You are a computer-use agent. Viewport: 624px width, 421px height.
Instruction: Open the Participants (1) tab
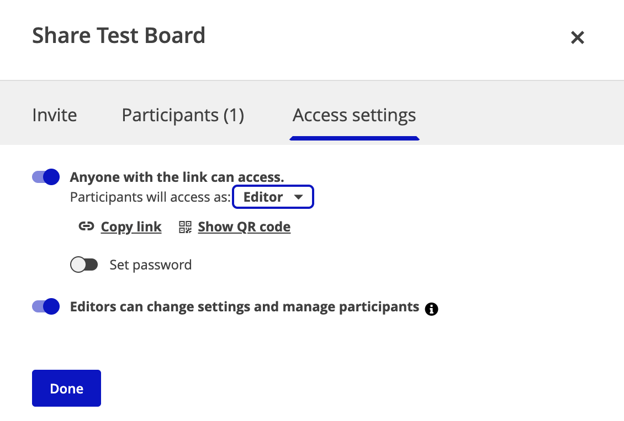183,115
